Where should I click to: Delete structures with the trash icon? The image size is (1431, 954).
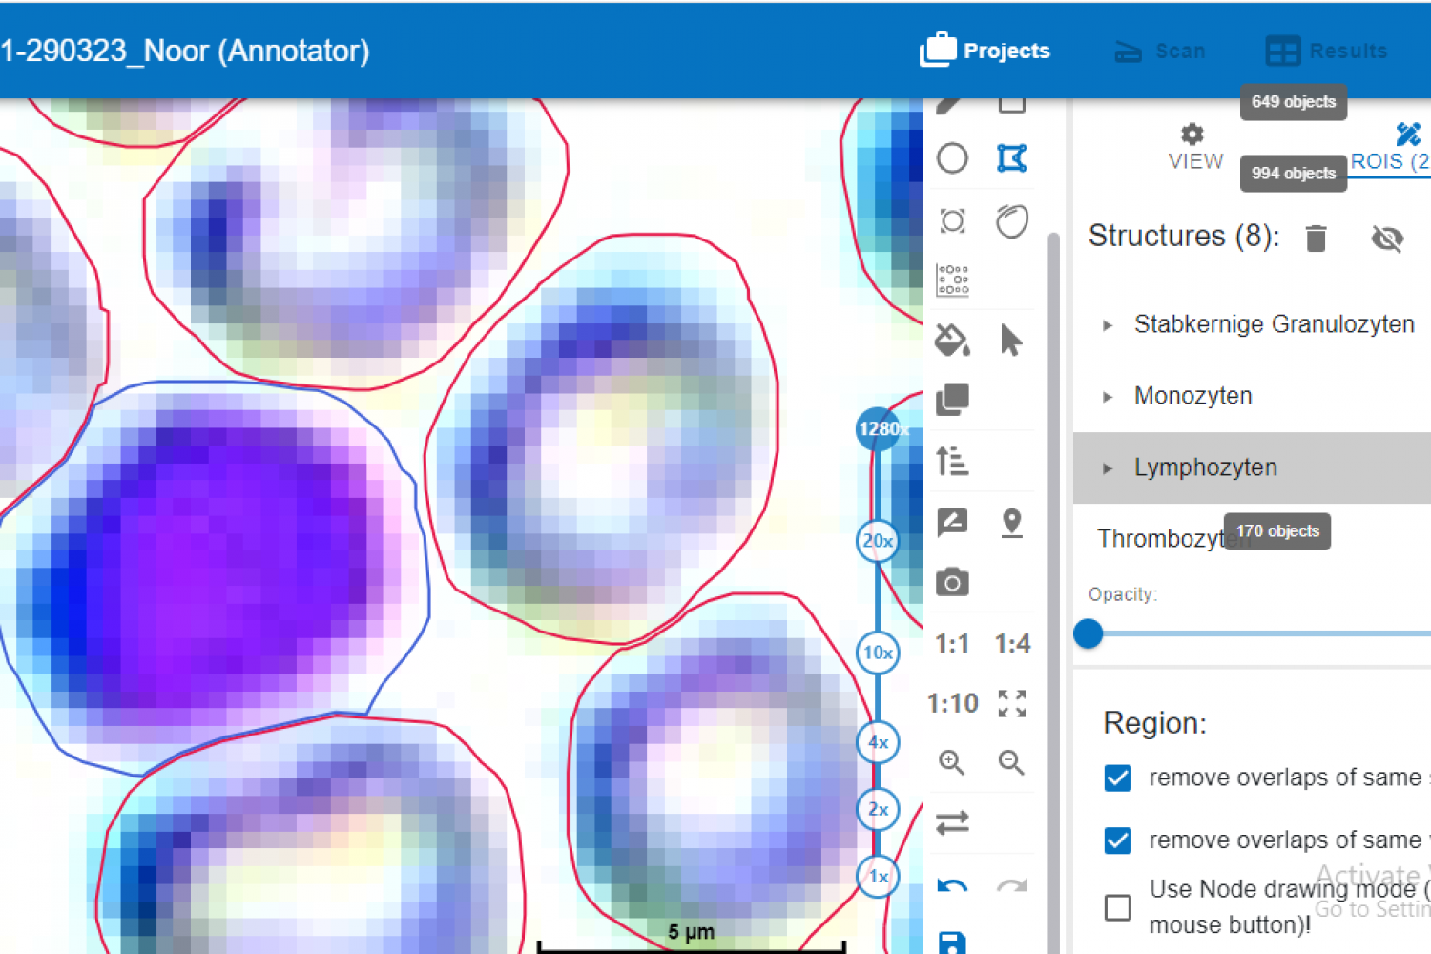(x=1316, y=238)
